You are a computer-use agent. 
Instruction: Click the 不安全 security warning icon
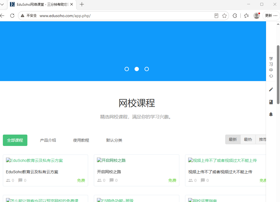(23, 16)
